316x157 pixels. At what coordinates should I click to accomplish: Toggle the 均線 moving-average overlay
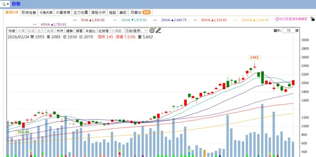tap(12, 31)
